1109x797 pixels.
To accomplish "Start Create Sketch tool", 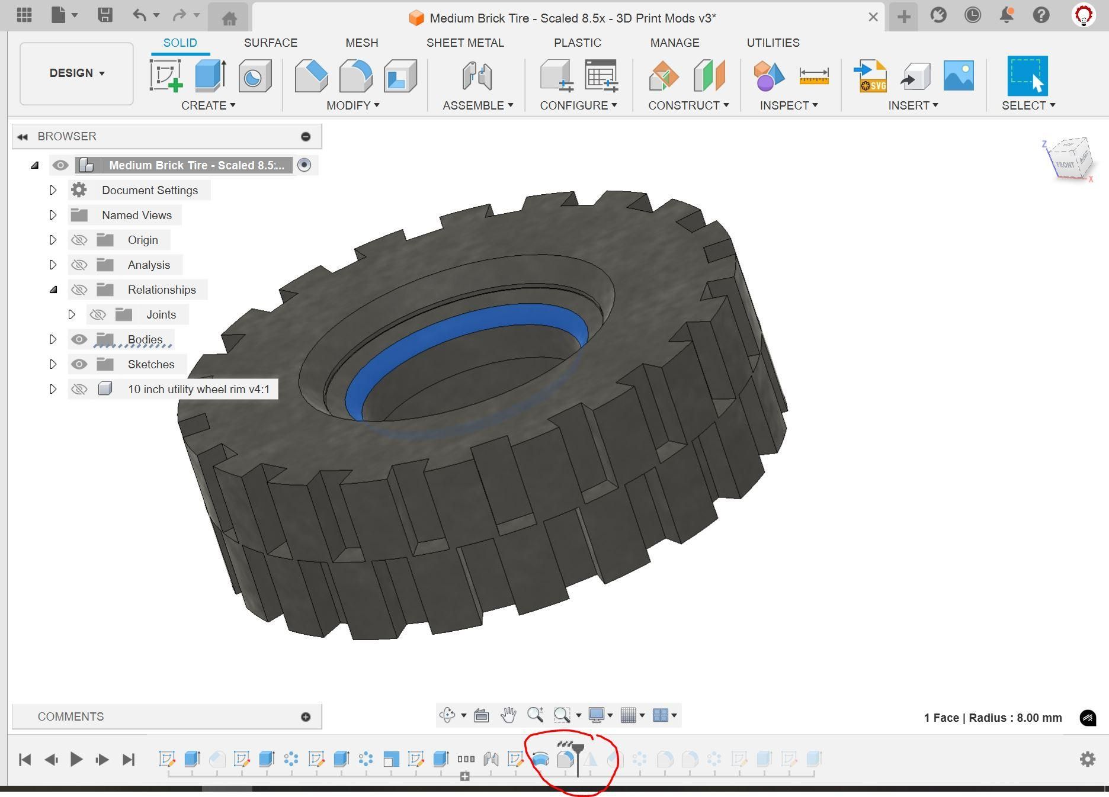I will click(x=166, y=76).
